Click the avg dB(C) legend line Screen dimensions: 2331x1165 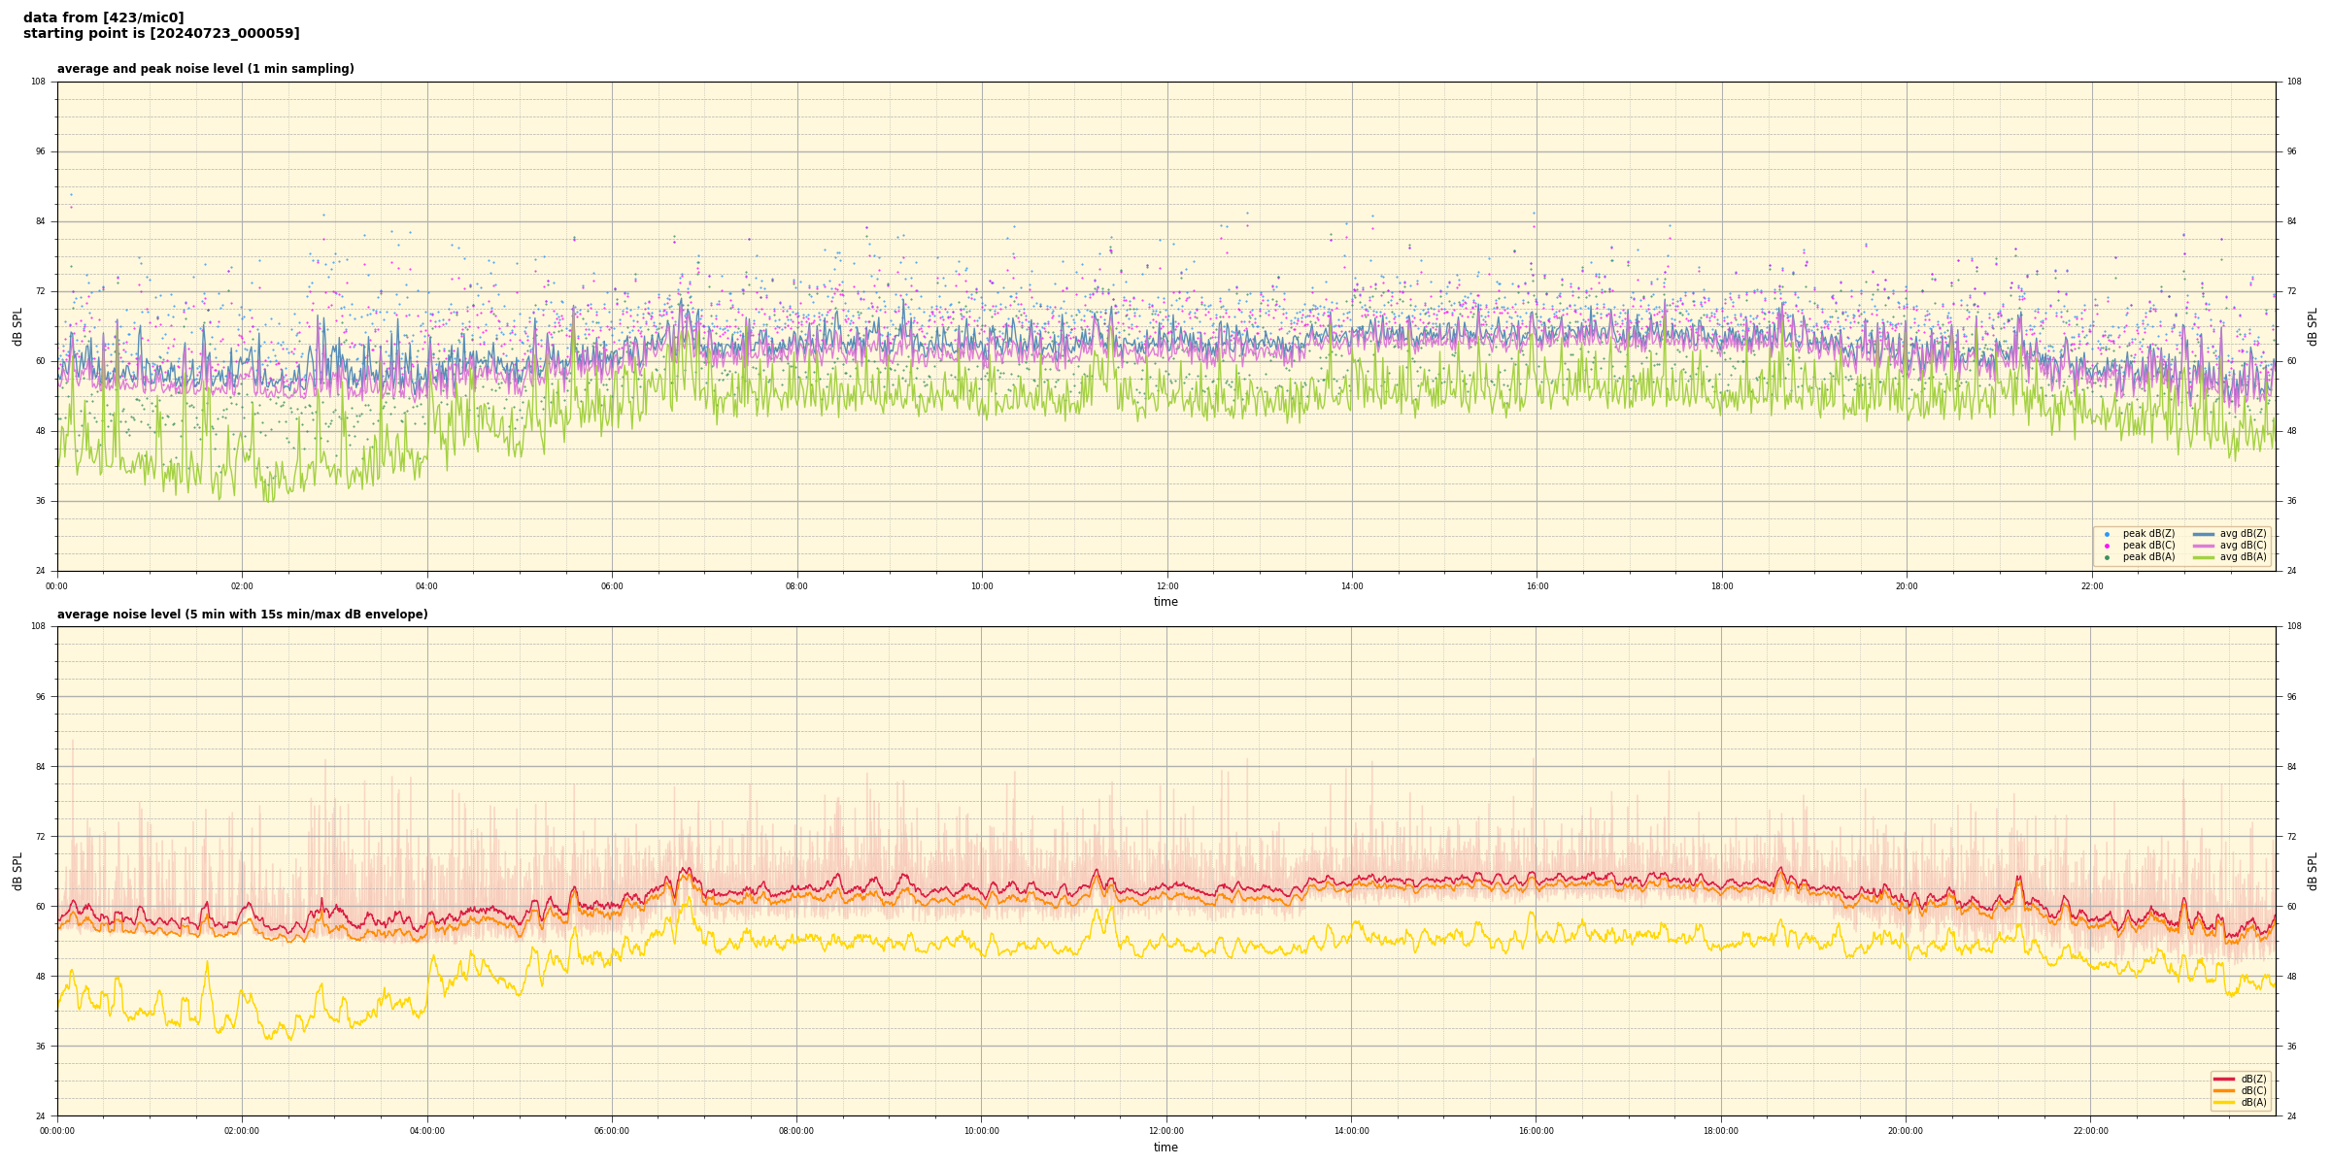click(2204, 546)
